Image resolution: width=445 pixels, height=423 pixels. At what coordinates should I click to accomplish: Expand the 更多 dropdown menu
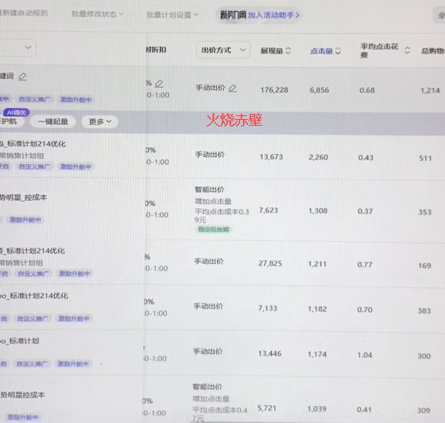tap(100, 122)
